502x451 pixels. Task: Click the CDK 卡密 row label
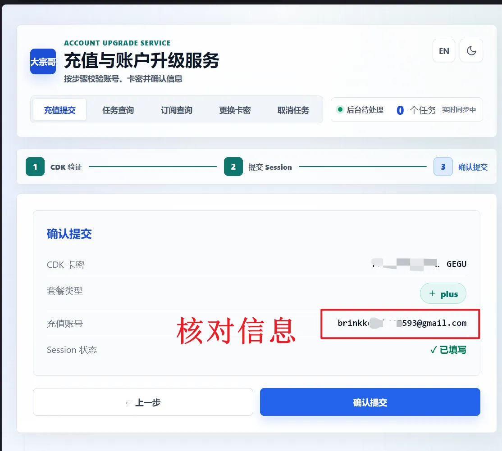66,265
